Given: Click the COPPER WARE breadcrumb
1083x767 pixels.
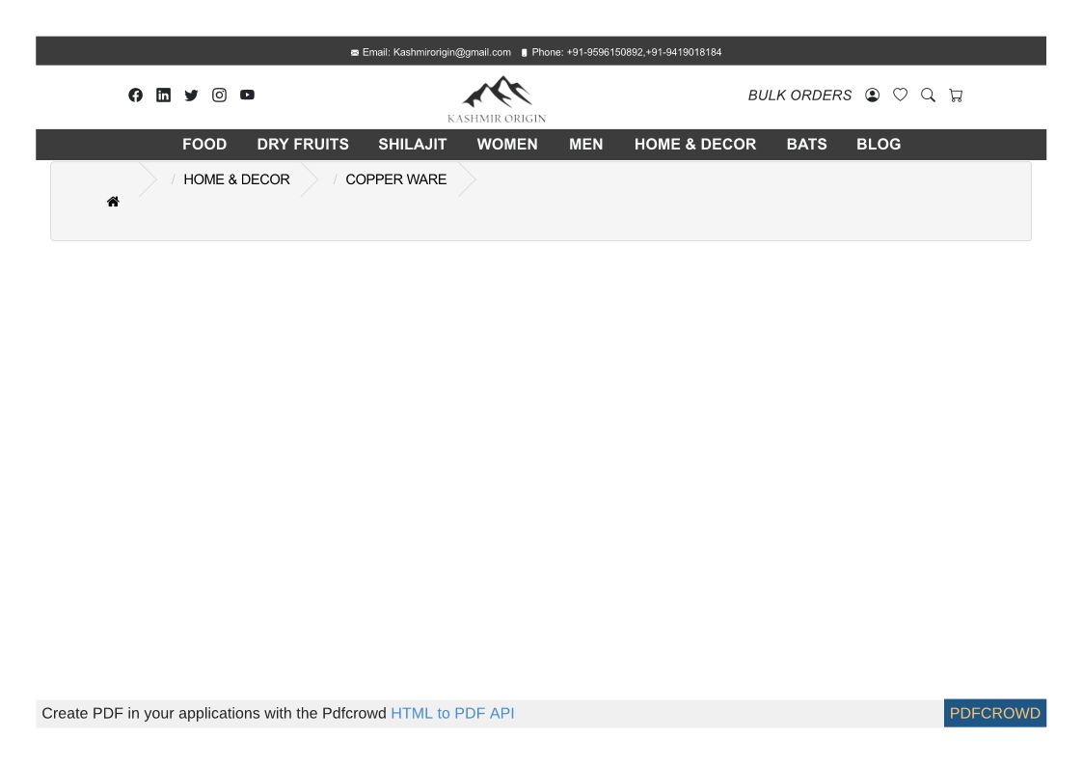Looking at the screenshot, I should tap(395, 179).
